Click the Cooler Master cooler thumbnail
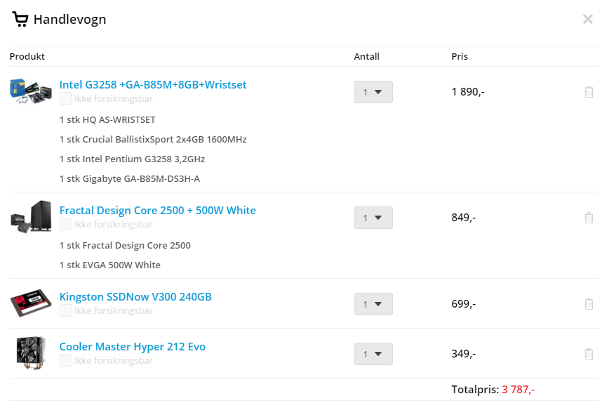 pos(31,351)
